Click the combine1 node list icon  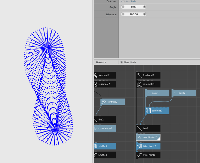click(x=148, y=111)
